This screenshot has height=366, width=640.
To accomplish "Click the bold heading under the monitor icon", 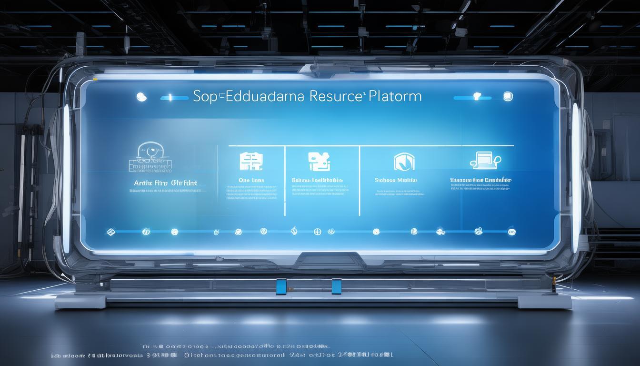I will point(480,181).
